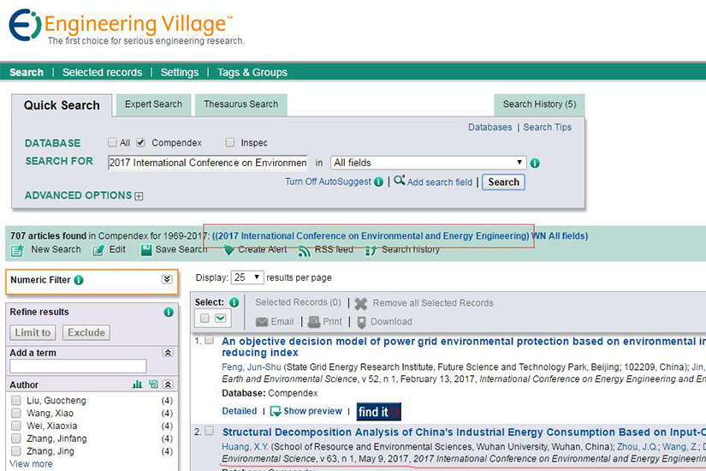This screenshot has width=706, height=471.
Task: Tick the author Liu, Guocheng checkbox
Action: (x=15, y=401)
